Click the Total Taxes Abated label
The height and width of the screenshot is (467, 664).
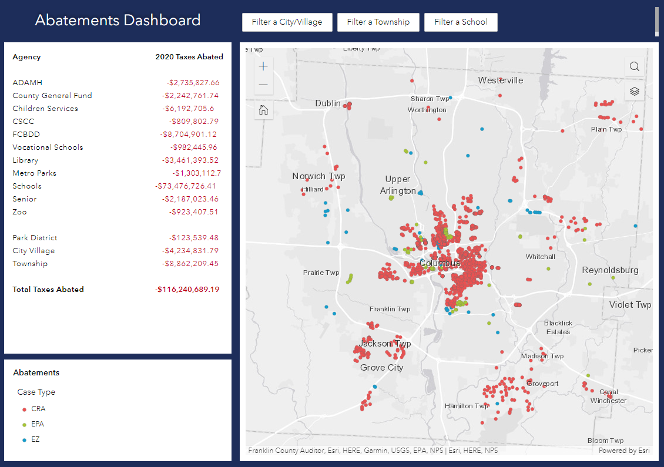[48, 290]
